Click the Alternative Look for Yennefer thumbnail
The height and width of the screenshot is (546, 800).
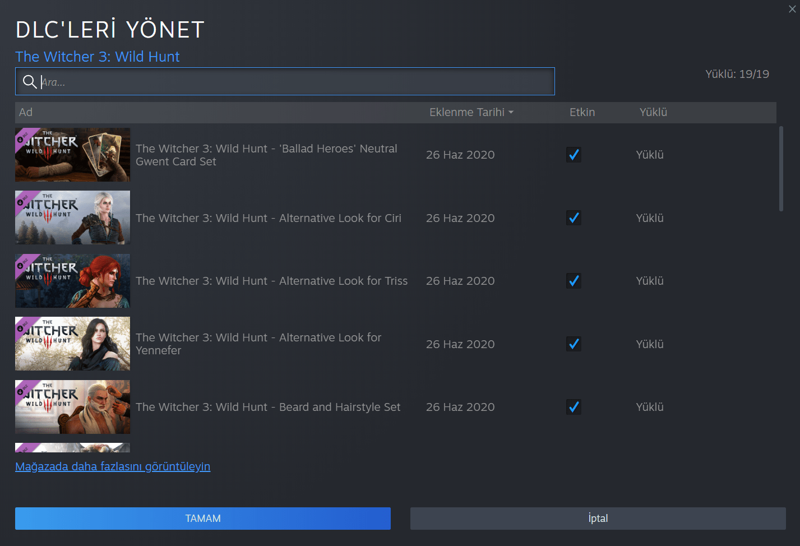coord(72,344)
